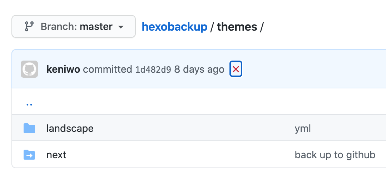Go to the hexobackup repository root
The height and width of the screenshot is (186, 386).
point(174,27)
